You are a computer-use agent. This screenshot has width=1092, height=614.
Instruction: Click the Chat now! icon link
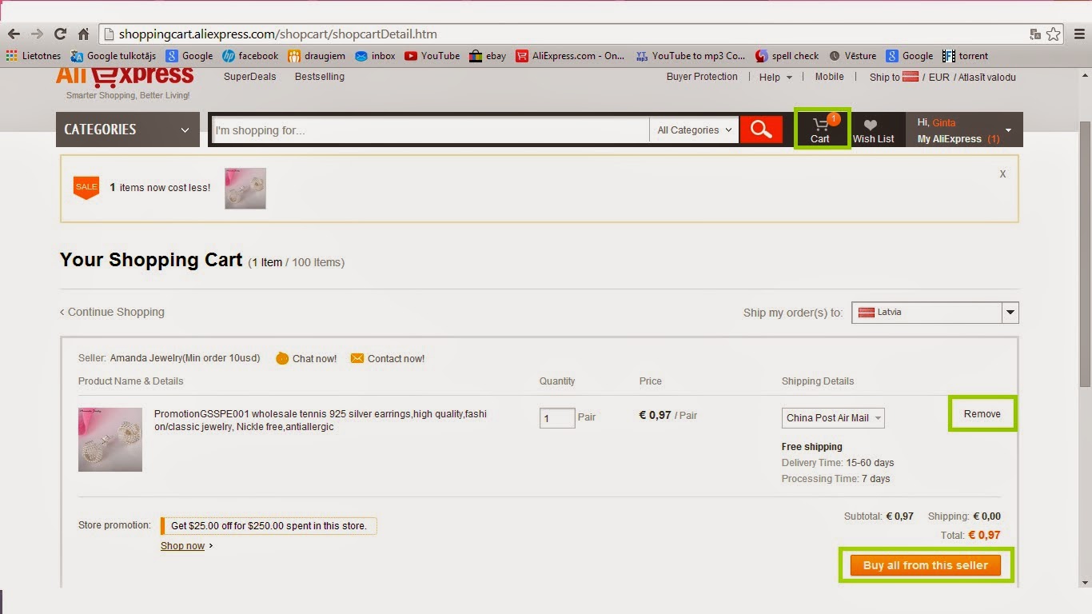pyautogui.click(x=306, y=358)
